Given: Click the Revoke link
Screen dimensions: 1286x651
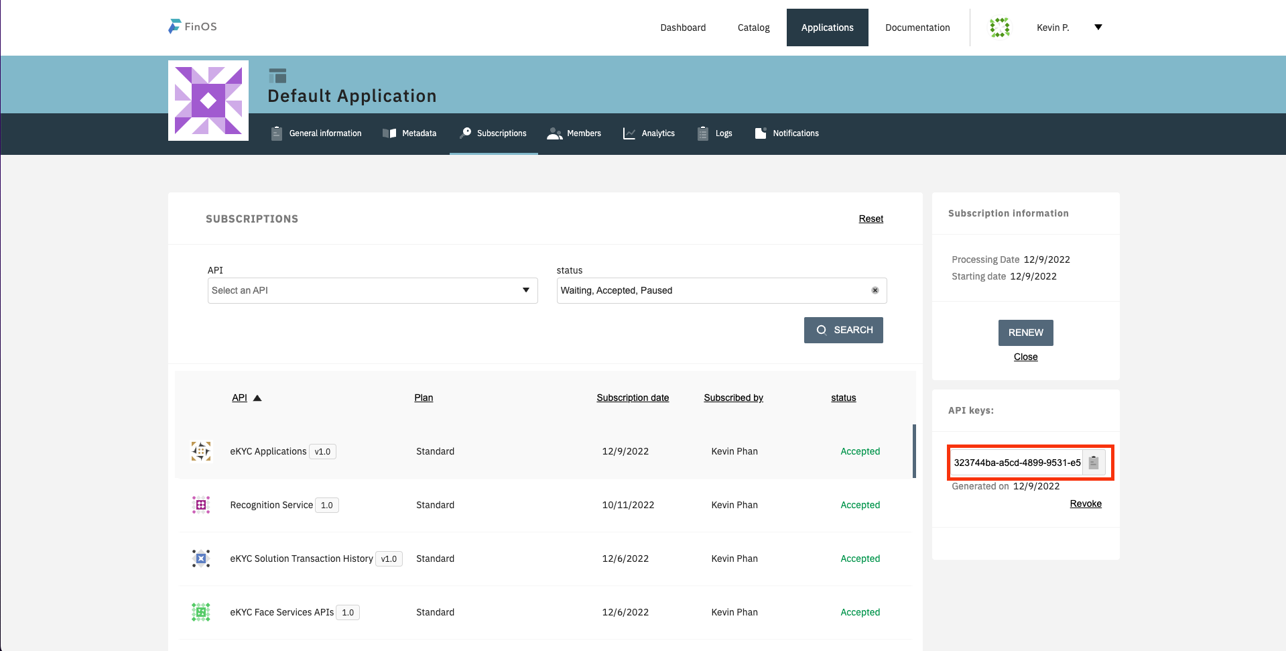Looking at the screenshot, I should click(1085, 504).
